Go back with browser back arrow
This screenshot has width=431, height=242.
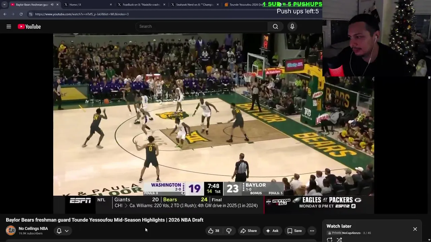[5, 14]
